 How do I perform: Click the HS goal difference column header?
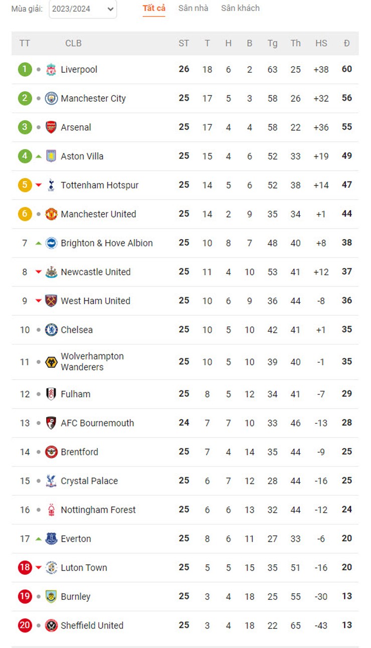coord(321,44)
